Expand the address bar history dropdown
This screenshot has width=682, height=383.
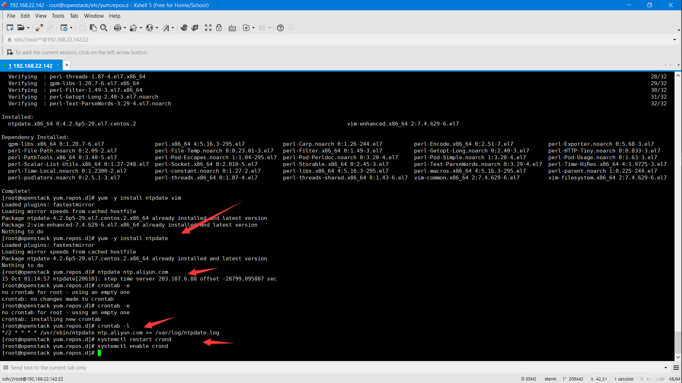(675, 40)
